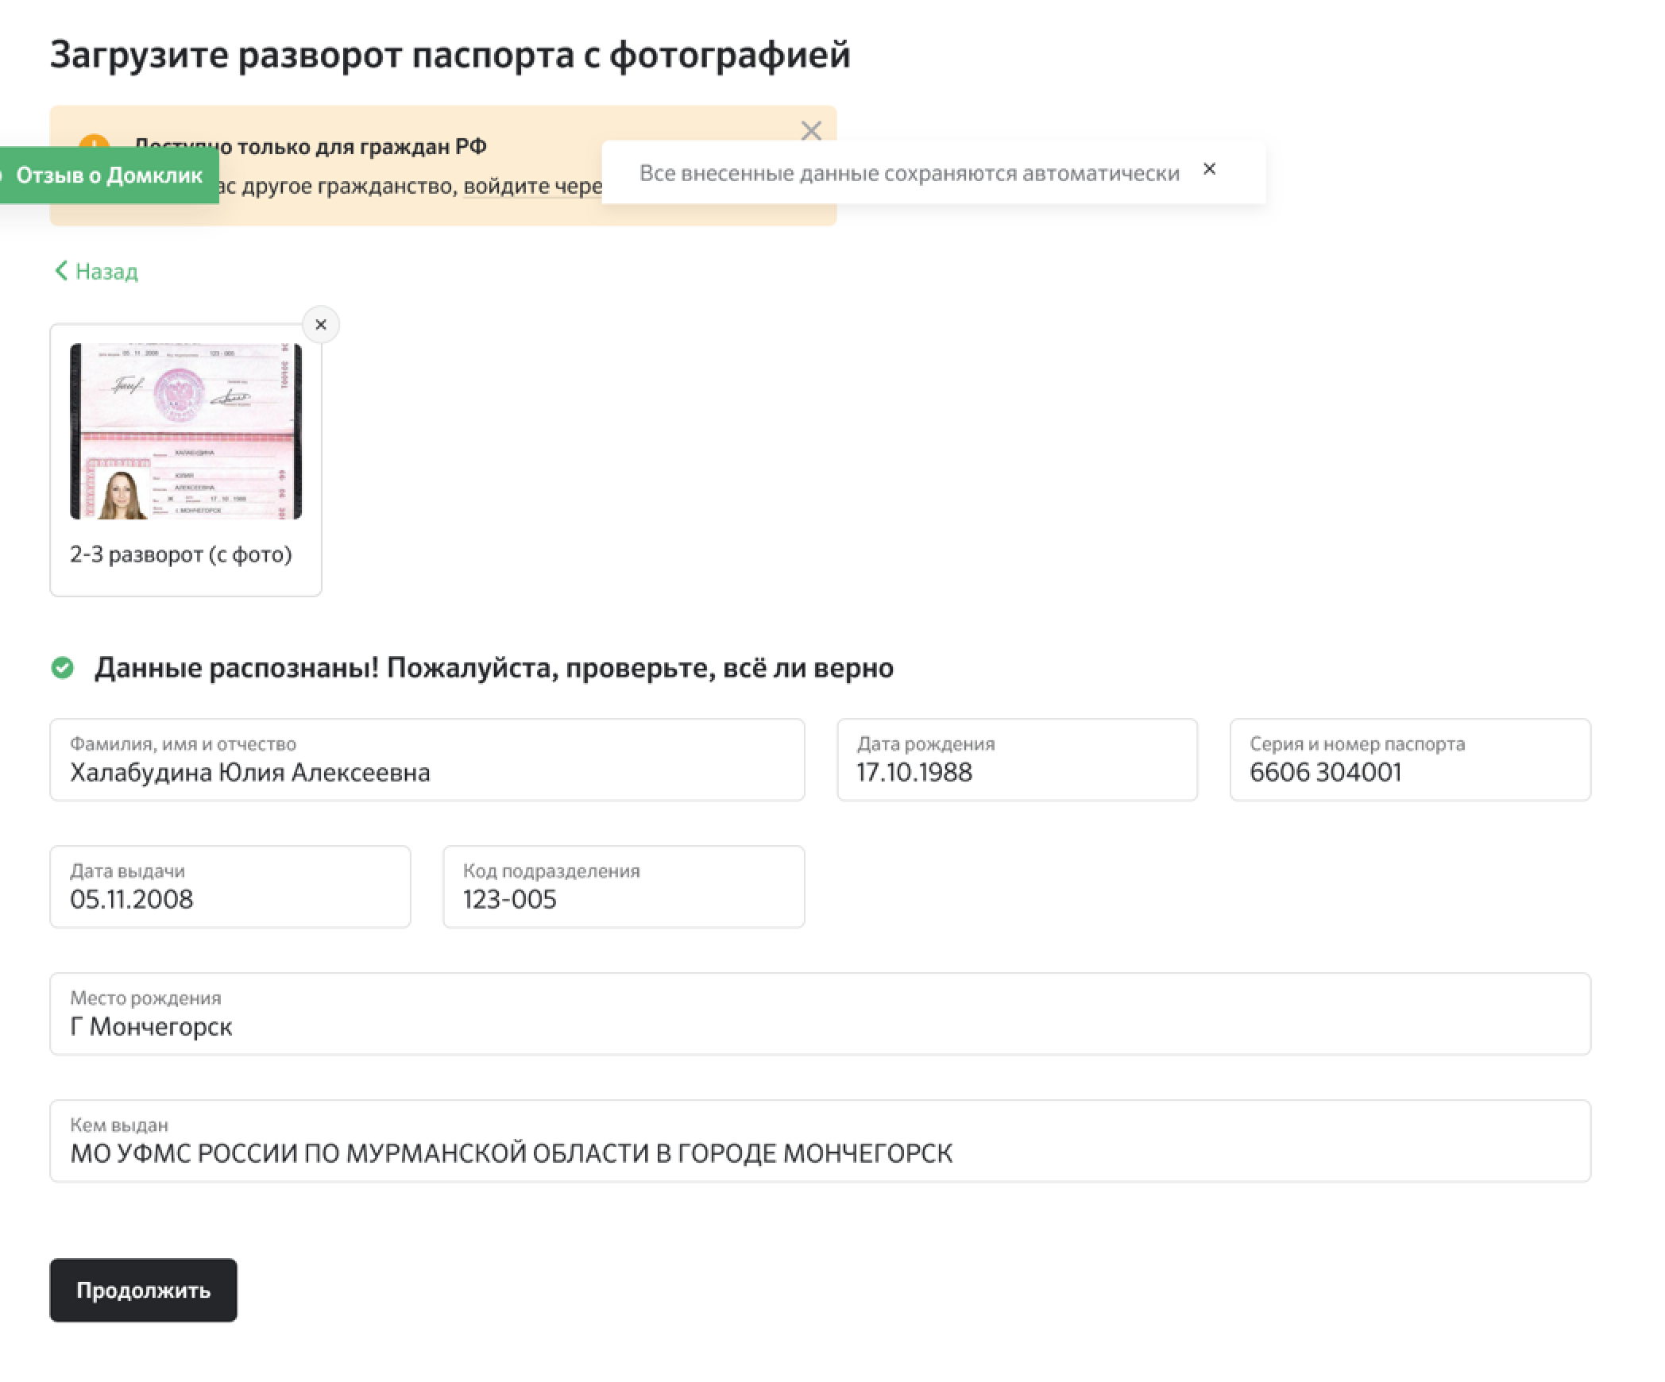
Task: Click the green checkmark recognition icon
Action: pyautogui.click(x=63, y=668)
